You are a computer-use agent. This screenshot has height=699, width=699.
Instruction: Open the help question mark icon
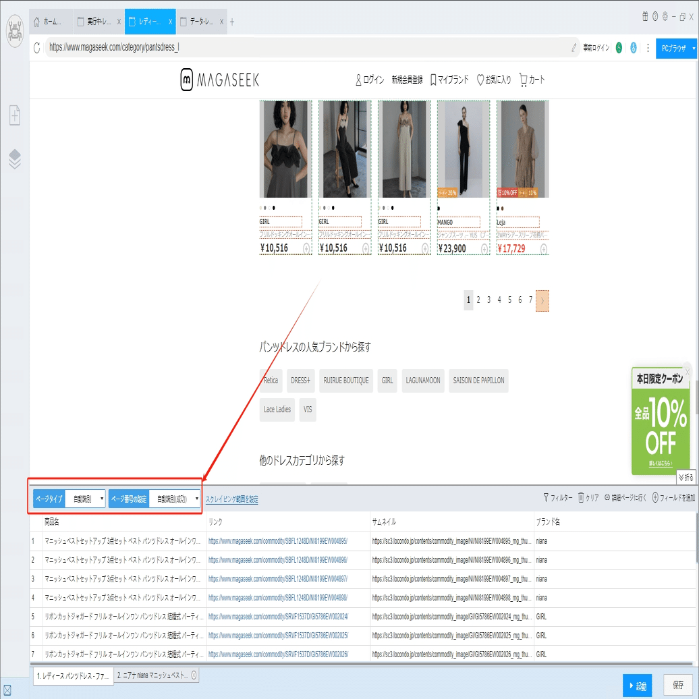coord(655,16)
